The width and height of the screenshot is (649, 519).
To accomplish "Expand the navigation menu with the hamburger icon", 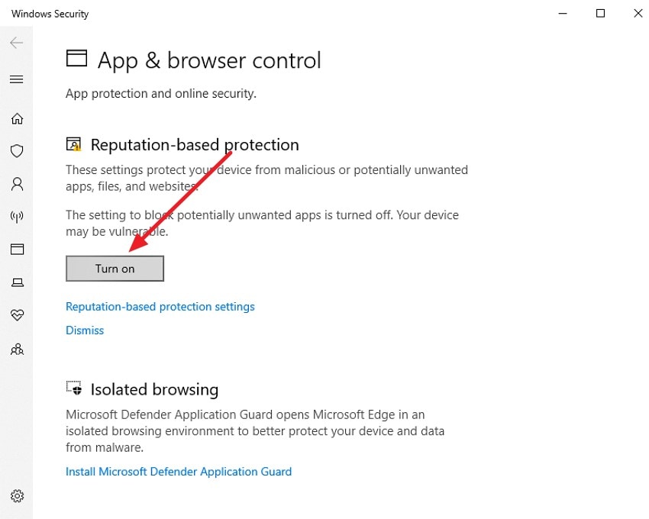I will (17, 79).
